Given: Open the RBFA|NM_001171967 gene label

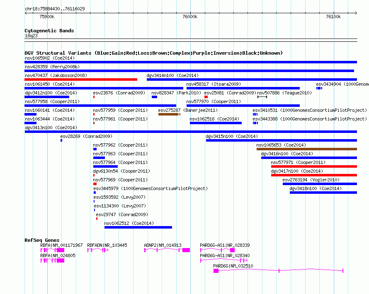Looking at the screenshot, I should tap(61, 246).
